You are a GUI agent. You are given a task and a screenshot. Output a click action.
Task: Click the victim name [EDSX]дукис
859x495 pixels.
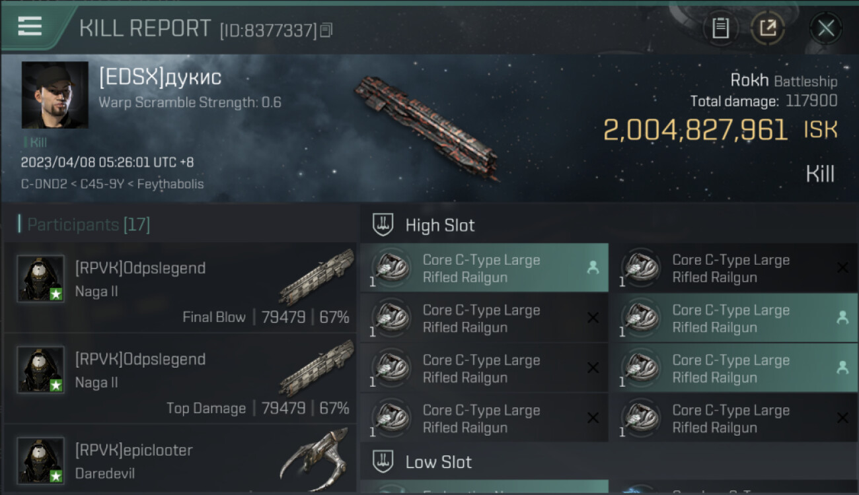[x=160, y=78]
